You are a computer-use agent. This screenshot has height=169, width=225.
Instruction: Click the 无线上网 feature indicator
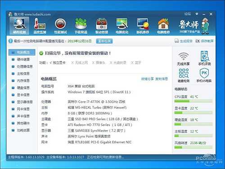[79, 63]
